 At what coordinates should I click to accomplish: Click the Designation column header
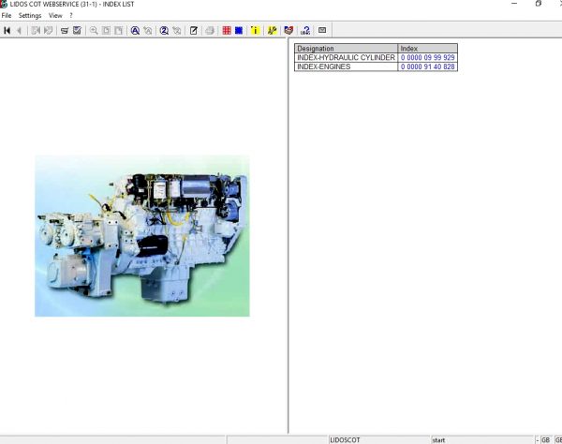pos(346,49)
